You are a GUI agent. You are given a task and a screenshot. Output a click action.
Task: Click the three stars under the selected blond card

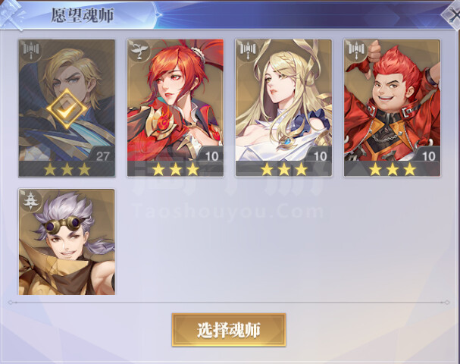(x=67, y=170)
